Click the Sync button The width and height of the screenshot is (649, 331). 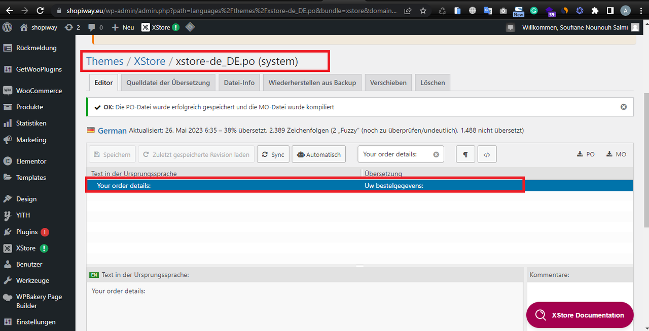click(x=273, y=154)
